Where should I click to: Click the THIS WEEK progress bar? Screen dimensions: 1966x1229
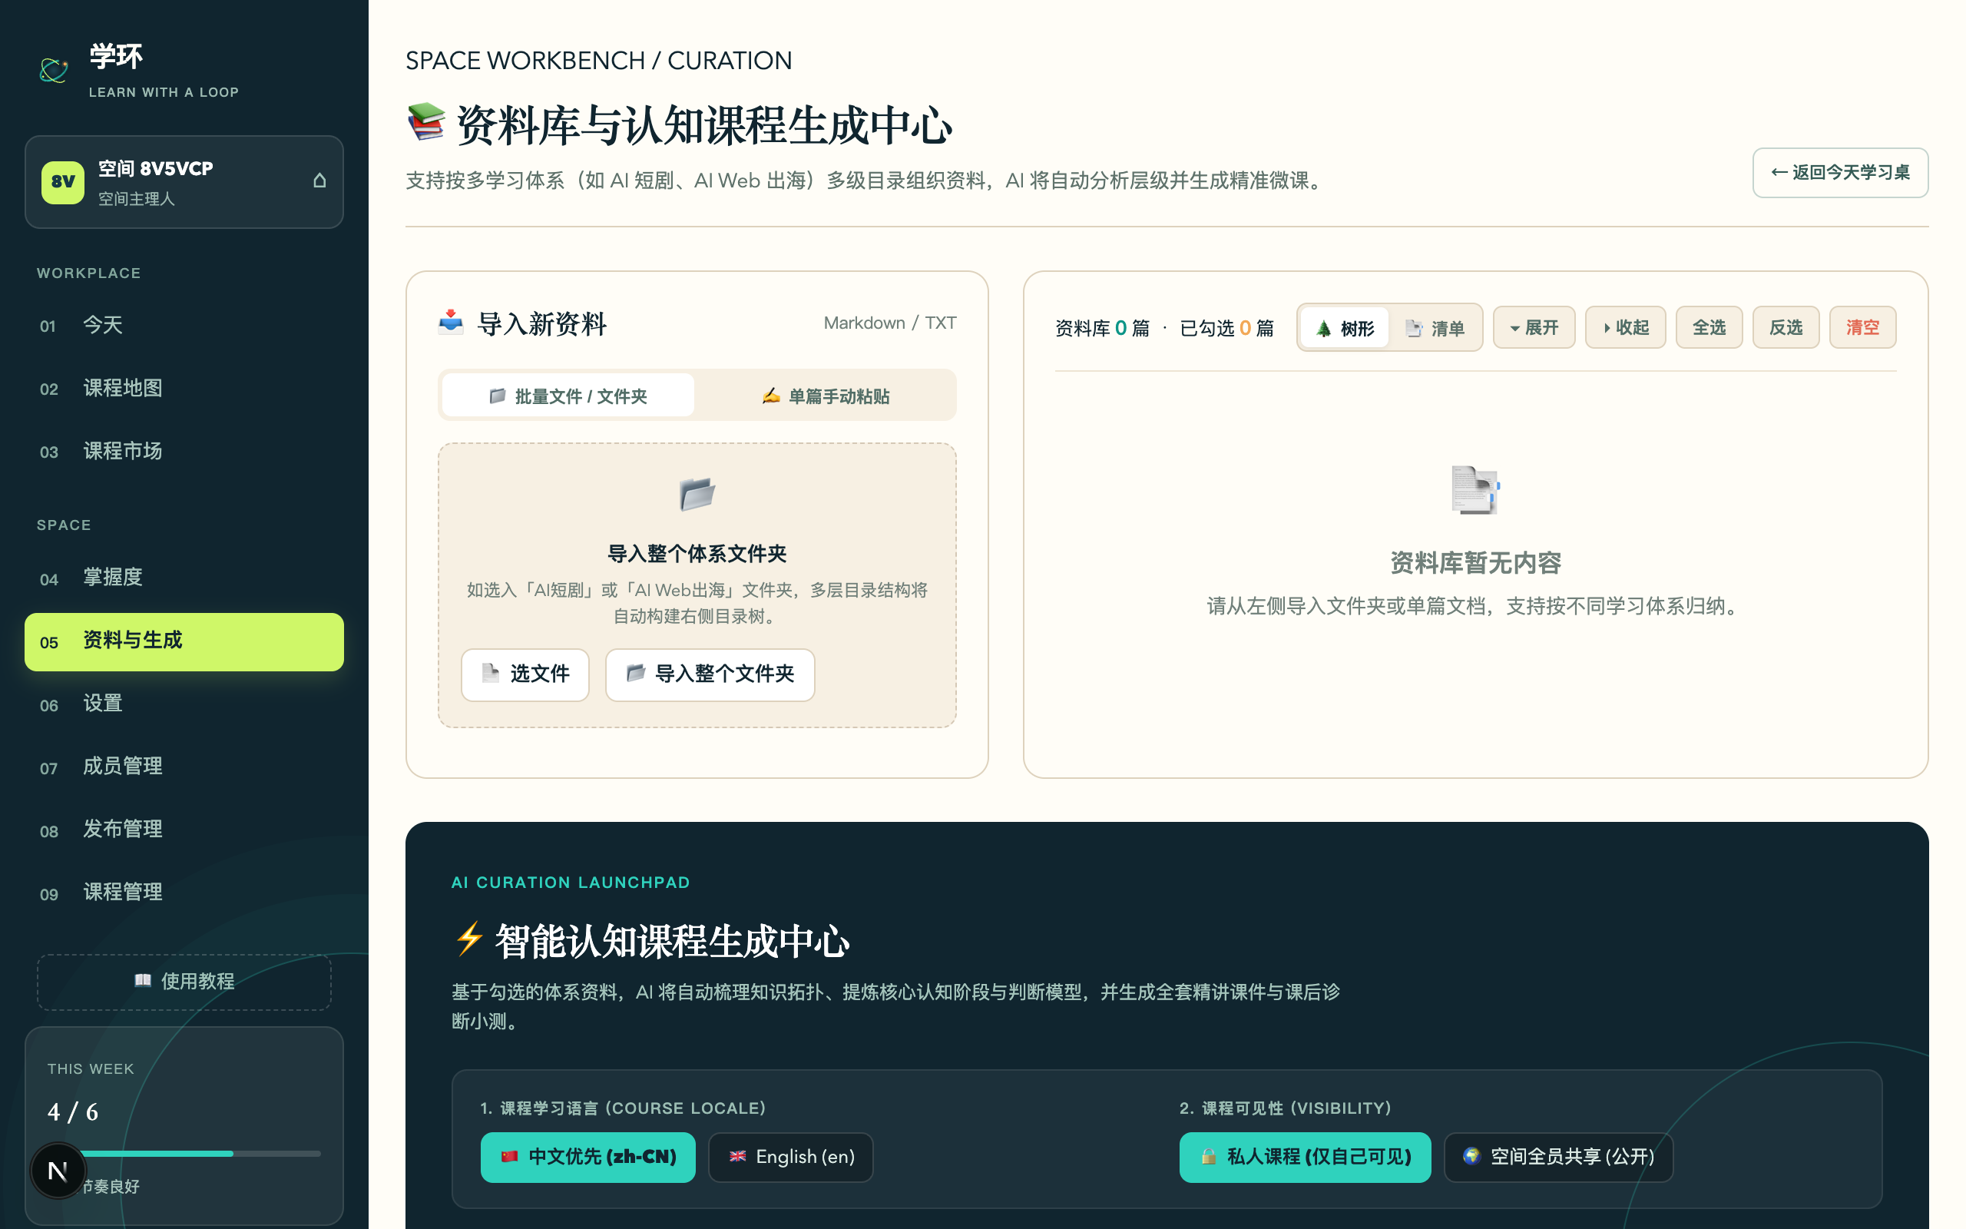coord(184,1154)
